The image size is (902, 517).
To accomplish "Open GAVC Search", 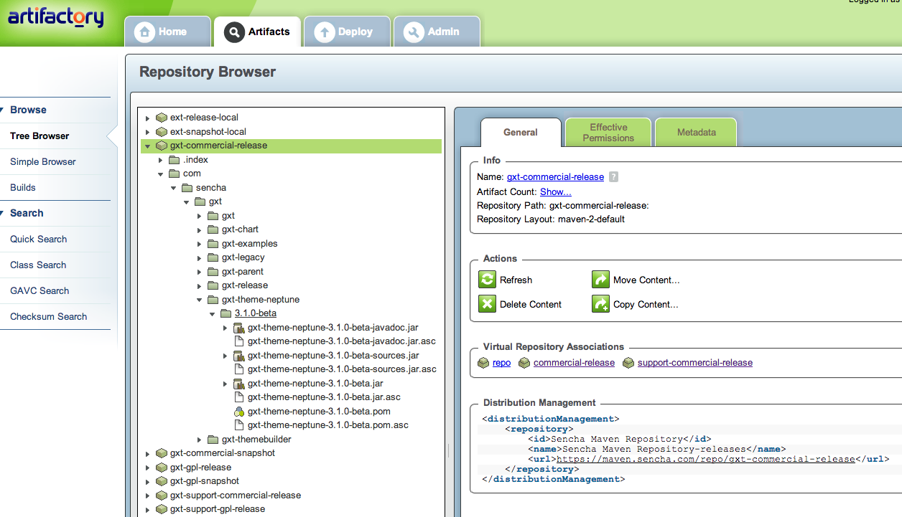I will tap(39, 290).
